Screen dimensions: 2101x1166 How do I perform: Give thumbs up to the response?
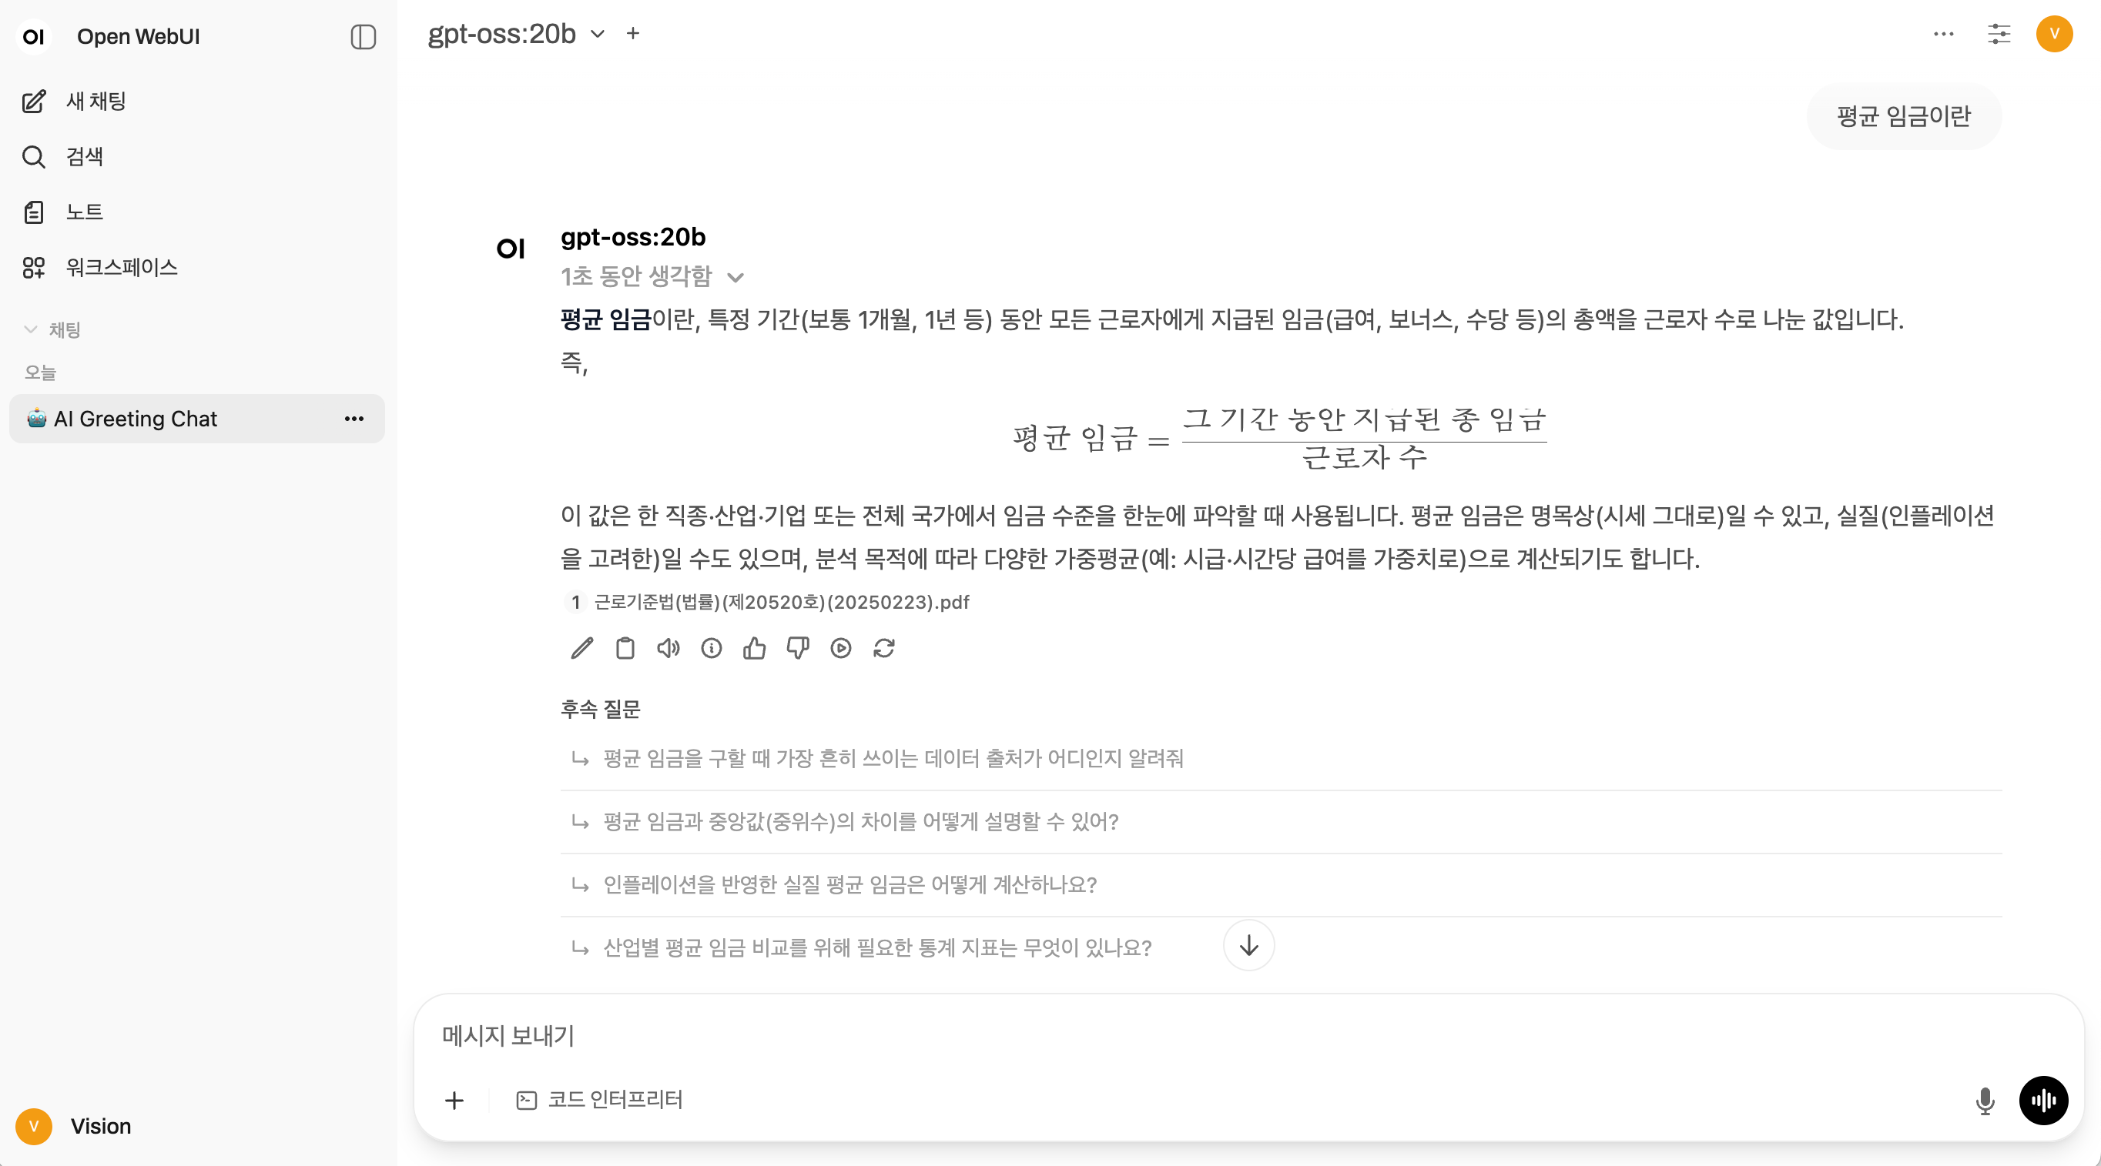(755, 648)
